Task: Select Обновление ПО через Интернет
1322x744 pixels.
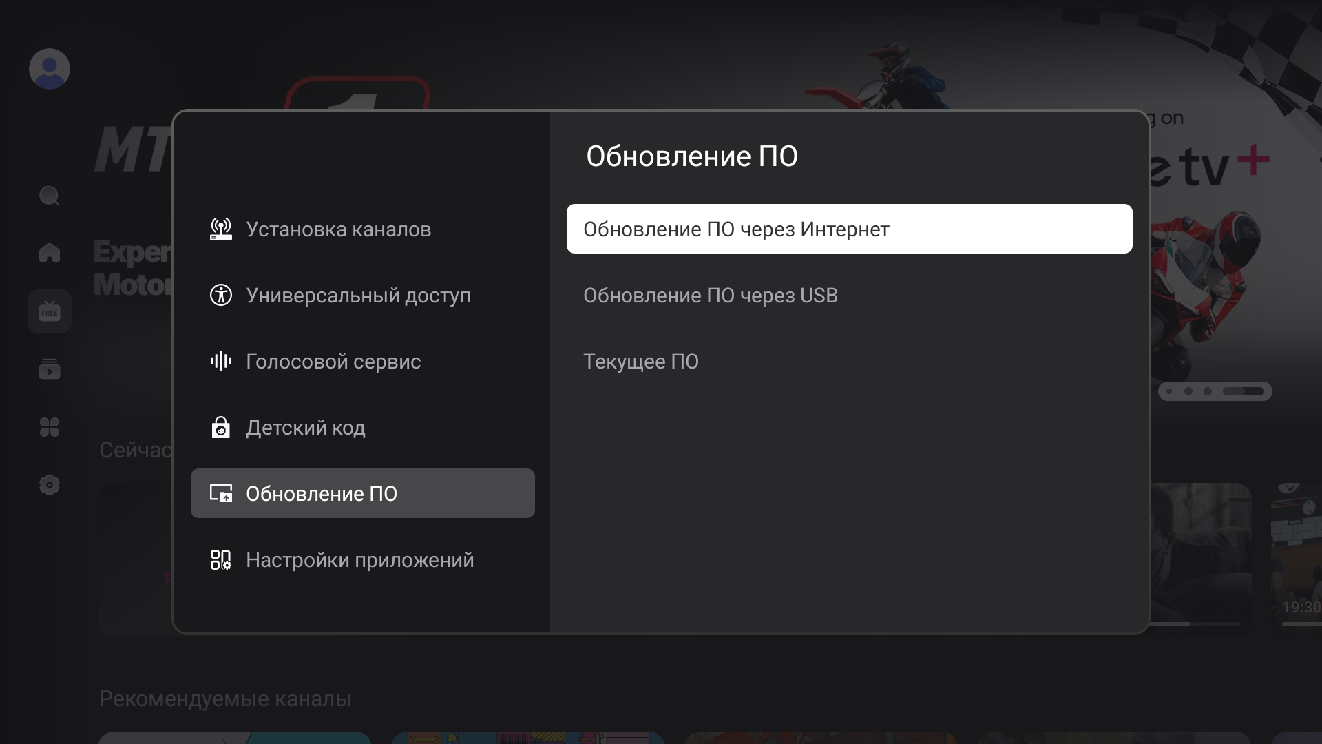Action: (848, 229)
